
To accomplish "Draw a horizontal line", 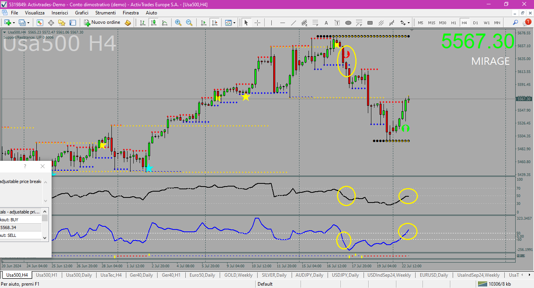I will tap(283, 23).
